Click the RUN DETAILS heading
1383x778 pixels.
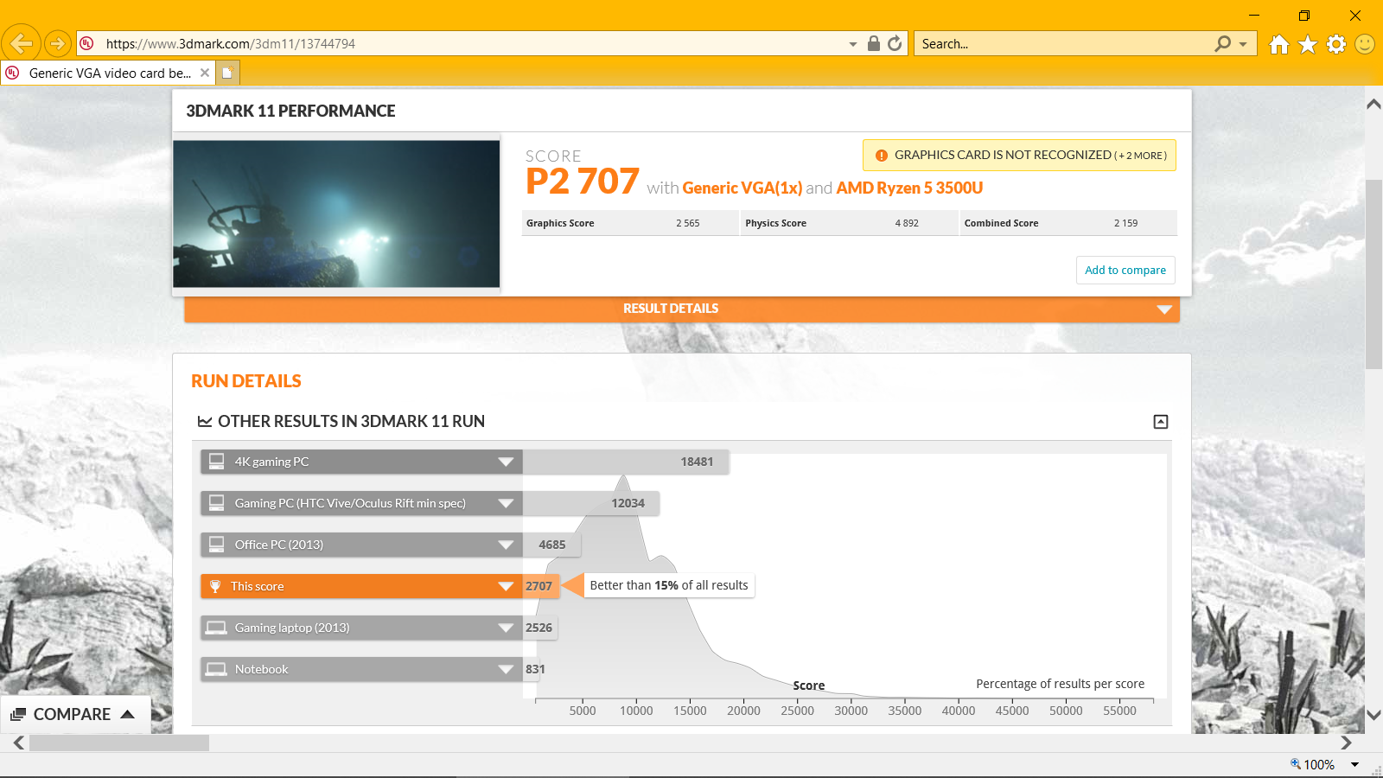pyautogui.click(x=246, y=381)
